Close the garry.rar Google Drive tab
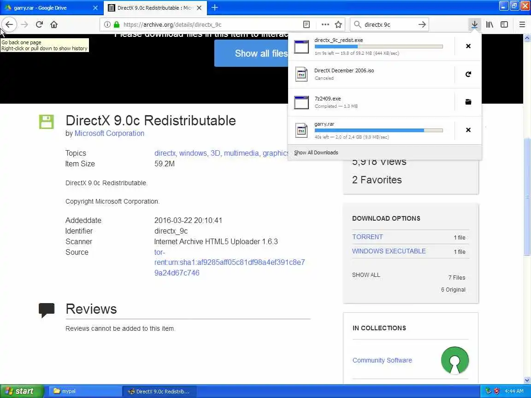This screenshot has height=398, width=531. (x=95, y=7)
